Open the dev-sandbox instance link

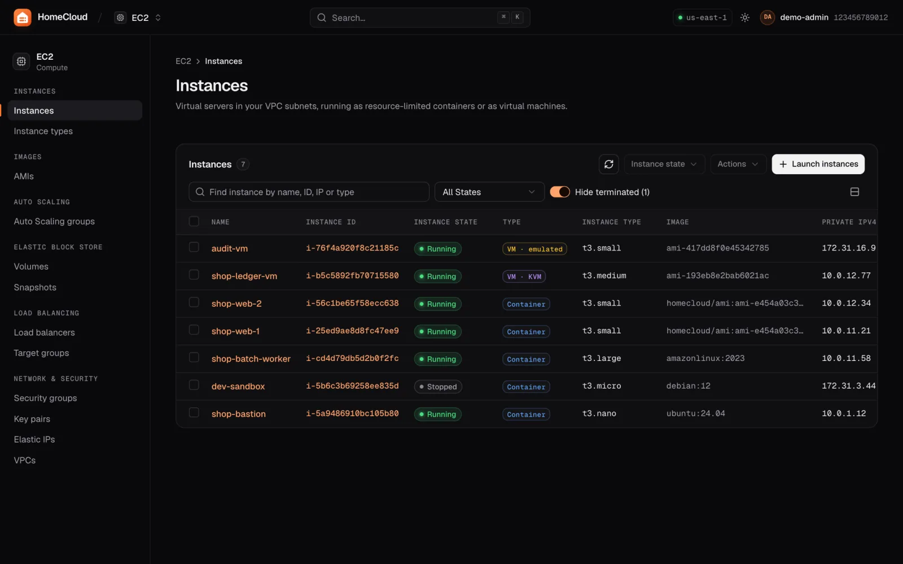pos(238,387)
